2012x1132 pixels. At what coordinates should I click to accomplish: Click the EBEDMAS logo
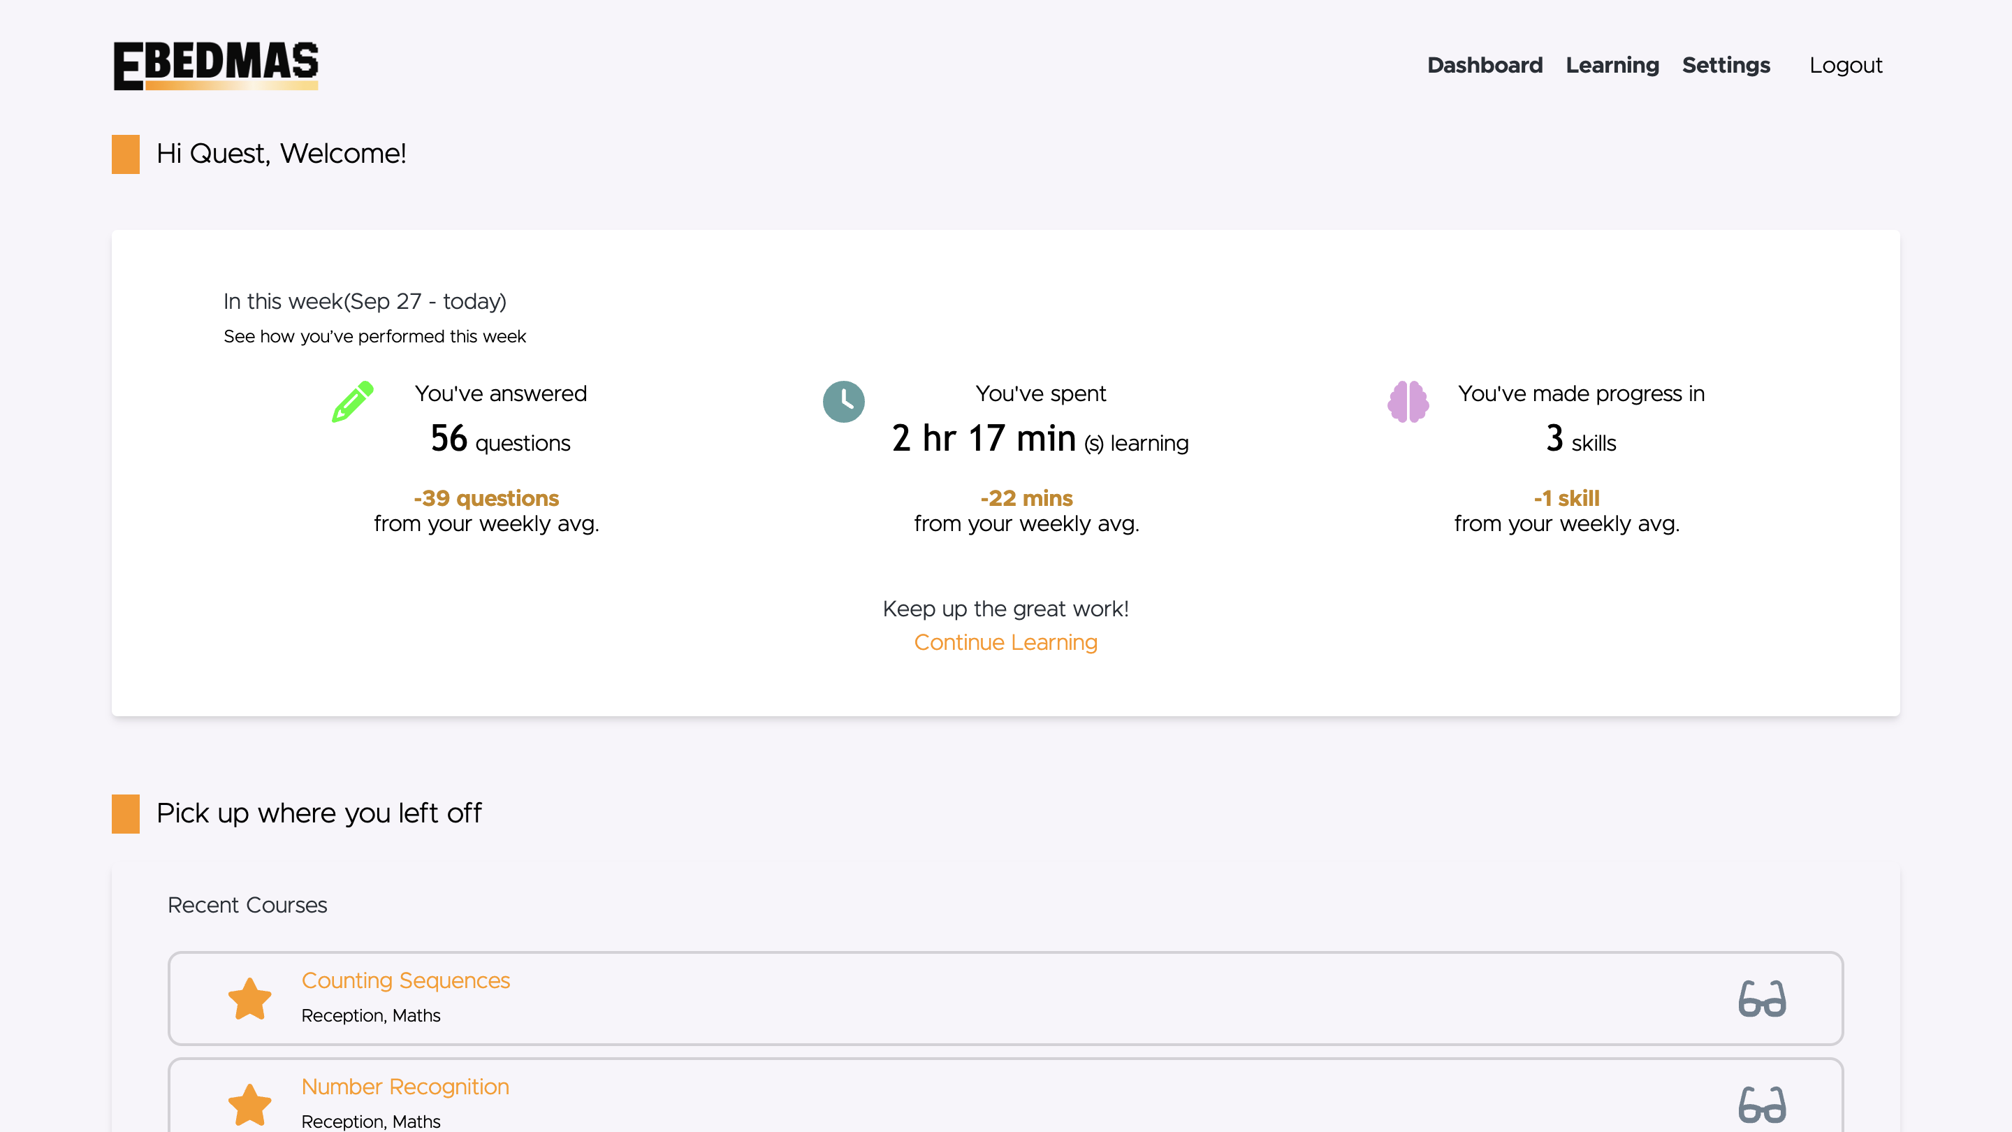[216, 65]
